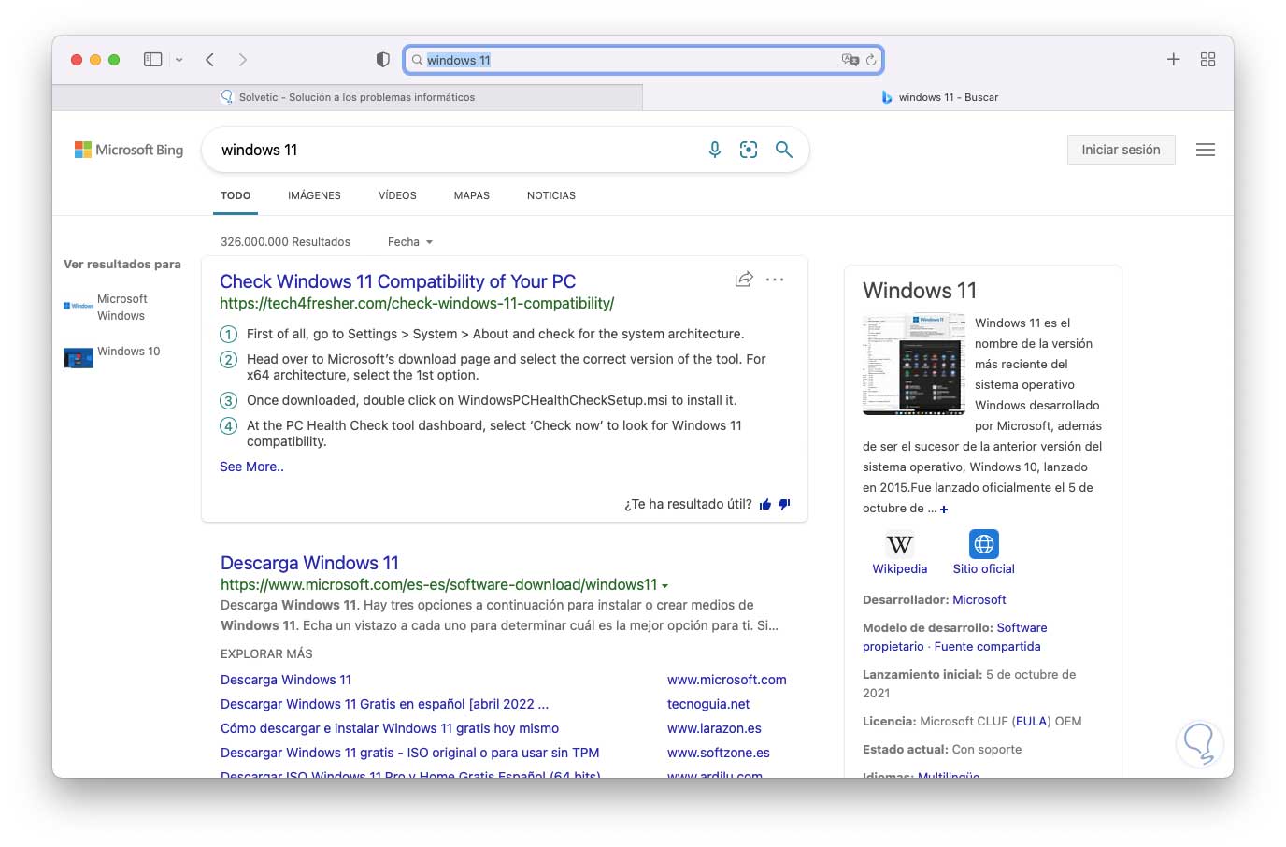
Task: Click the Bing favicon on the Buscar tab
Action: [x=887, y=97]
